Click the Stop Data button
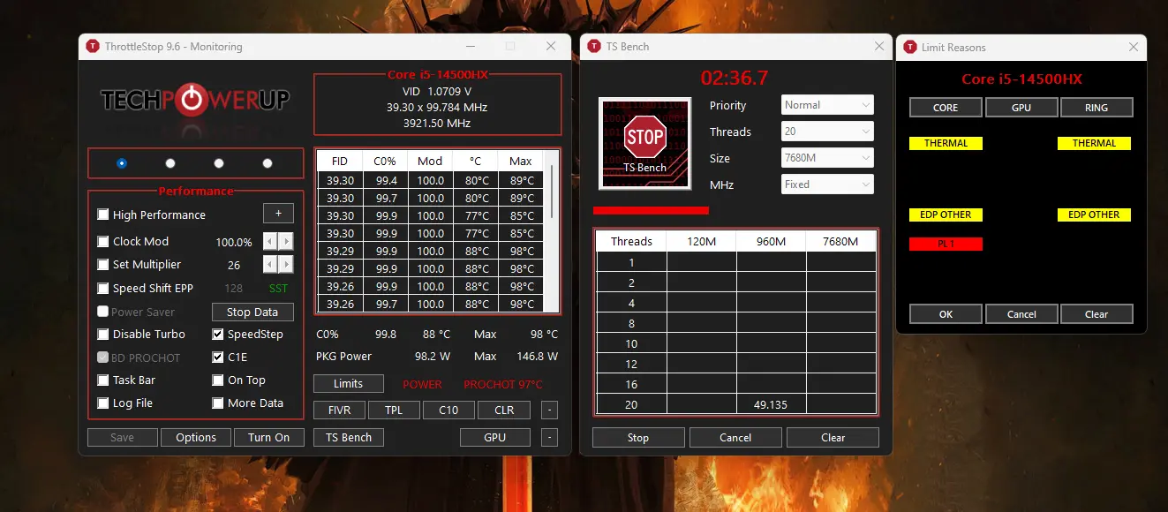Image resolution: width=1168 pixels, height=512 pixels. click(x=252, y=312)
